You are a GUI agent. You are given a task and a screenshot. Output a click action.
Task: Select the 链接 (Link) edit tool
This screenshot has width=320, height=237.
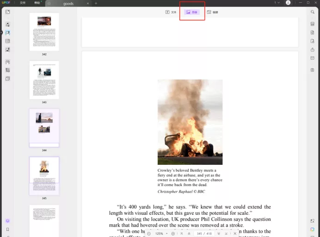212,12
